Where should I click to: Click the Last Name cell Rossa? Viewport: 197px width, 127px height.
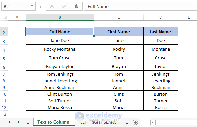[x=161, y=107]
